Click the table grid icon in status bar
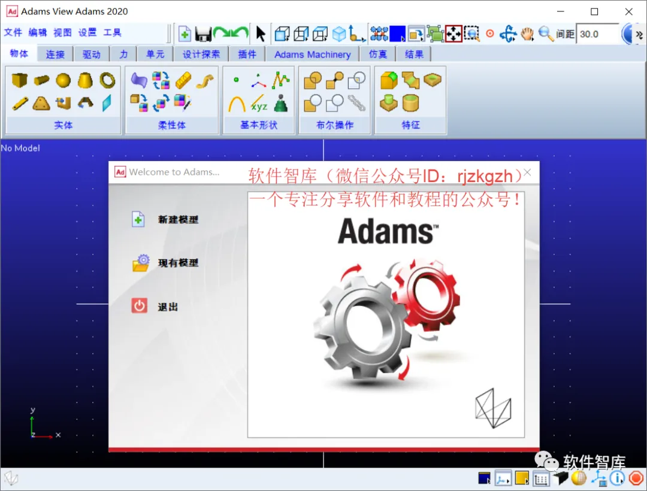 click(x=540, y=478)
